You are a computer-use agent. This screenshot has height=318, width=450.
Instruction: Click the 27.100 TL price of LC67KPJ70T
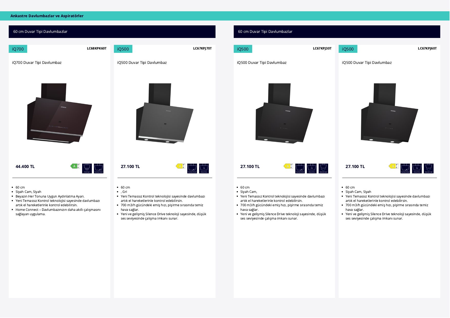click(x=130, y=167)
